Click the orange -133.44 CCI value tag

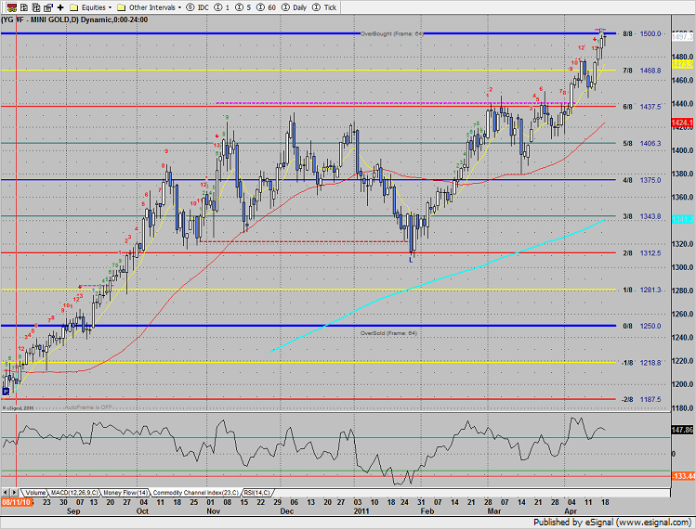click(683, 476)
